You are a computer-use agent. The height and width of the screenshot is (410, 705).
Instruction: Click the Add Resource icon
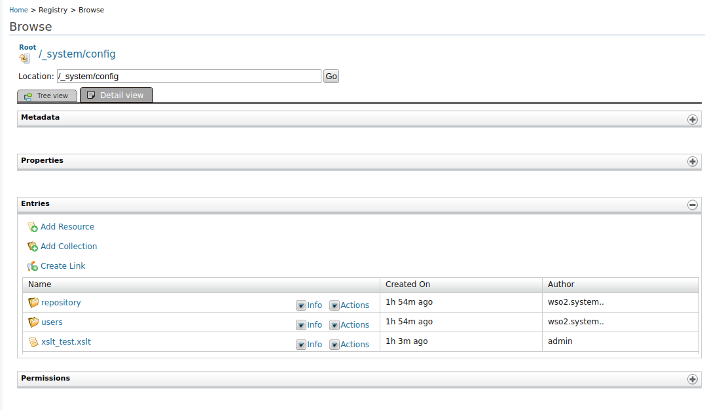point(32,226)
